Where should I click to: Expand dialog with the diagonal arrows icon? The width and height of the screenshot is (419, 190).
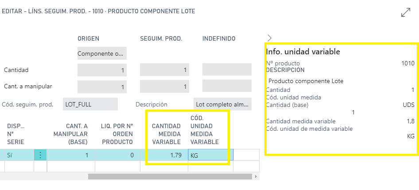(406, 12)
